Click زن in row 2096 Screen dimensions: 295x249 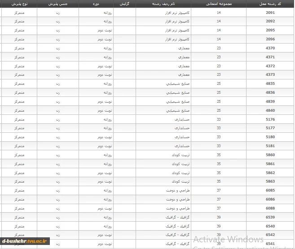(58, 39)
